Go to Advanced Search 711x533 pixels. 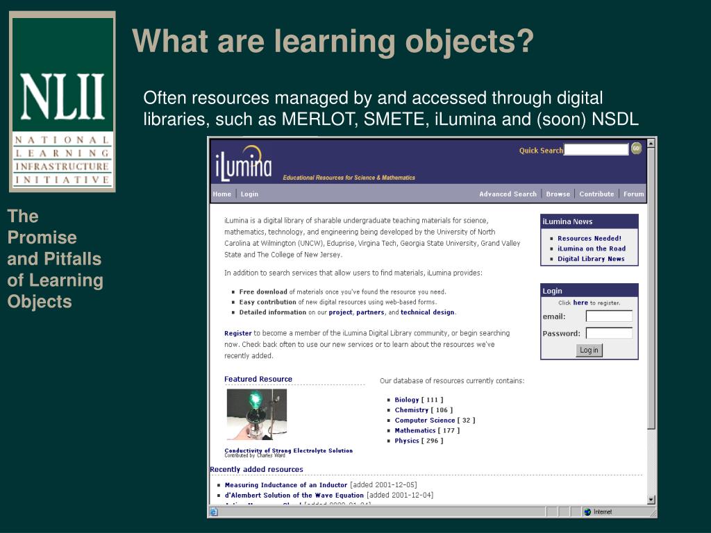[508, 194]
